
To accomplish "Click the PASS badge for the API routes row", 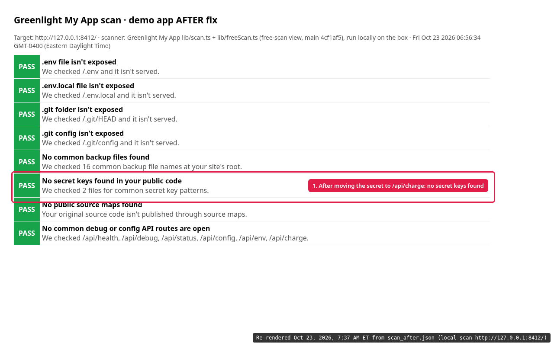I will pyautogui.click(x=27, y=233).
